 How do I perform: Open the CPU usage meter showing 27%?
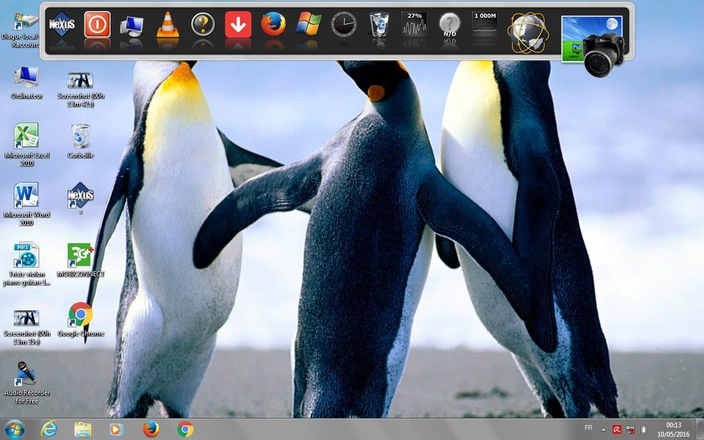pos(414,25)
